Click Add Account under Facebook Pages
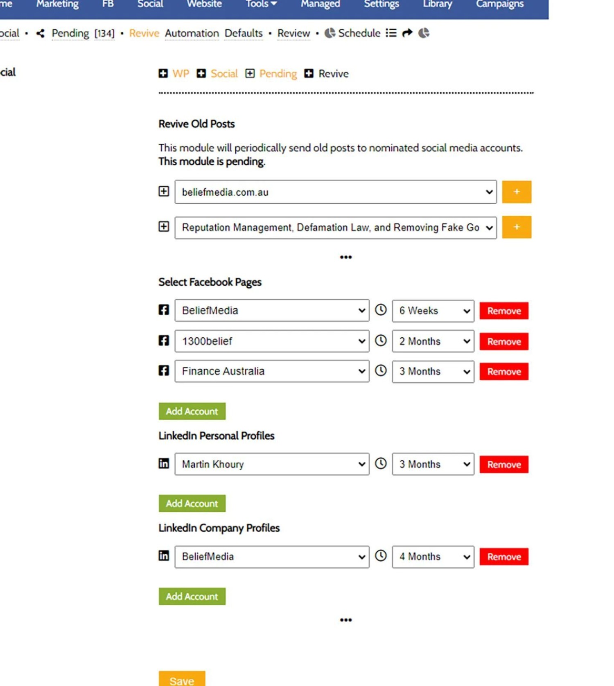Image resolution: width=614 pixels, height=686 pixels. (x=192, y=411)
